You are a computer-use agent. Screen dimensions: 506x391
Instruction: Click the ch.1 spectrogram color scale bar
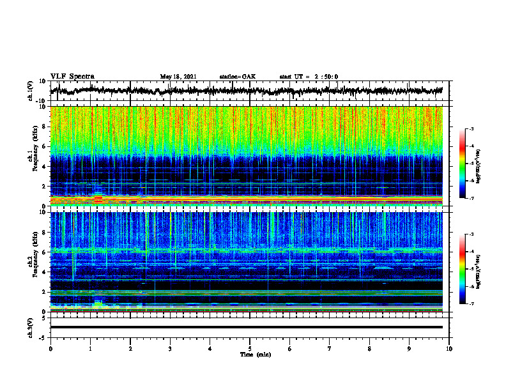pyautogui.click(x=463, y=164)
